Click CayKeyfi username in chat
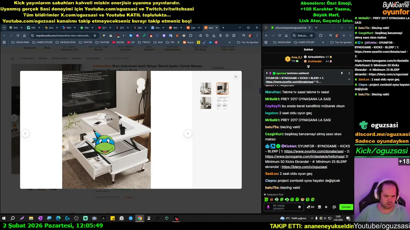The image size is (410, 230). pyautogui.click(x=273, y=106)
